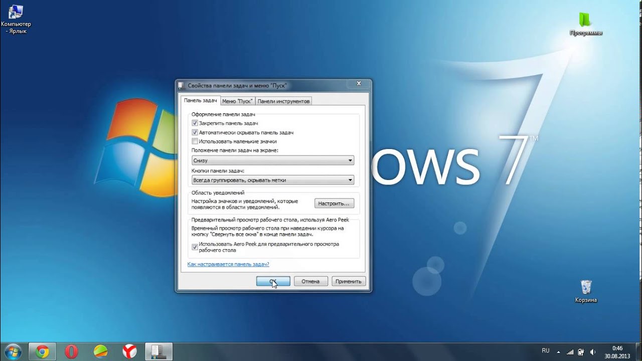Click the Применить button

pos(349,281)
